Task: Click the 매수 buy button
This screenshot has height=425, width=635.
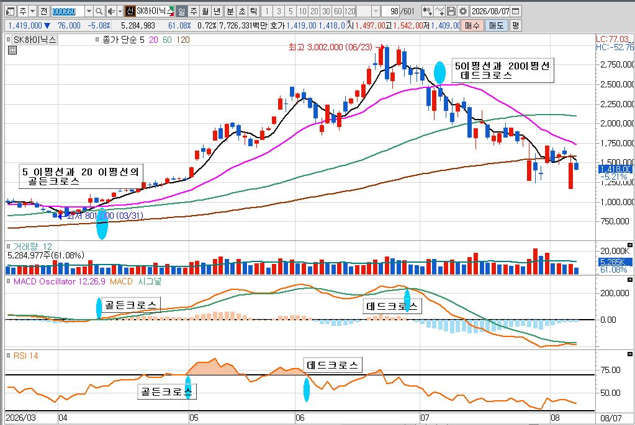Action: [472, 25]
